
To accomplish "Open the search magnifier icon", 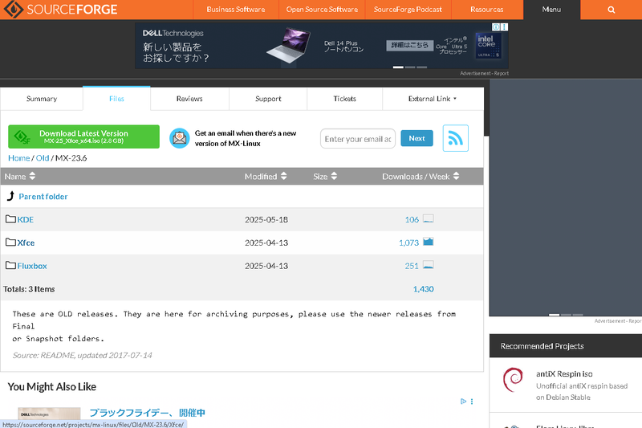I will click(612, 10).
